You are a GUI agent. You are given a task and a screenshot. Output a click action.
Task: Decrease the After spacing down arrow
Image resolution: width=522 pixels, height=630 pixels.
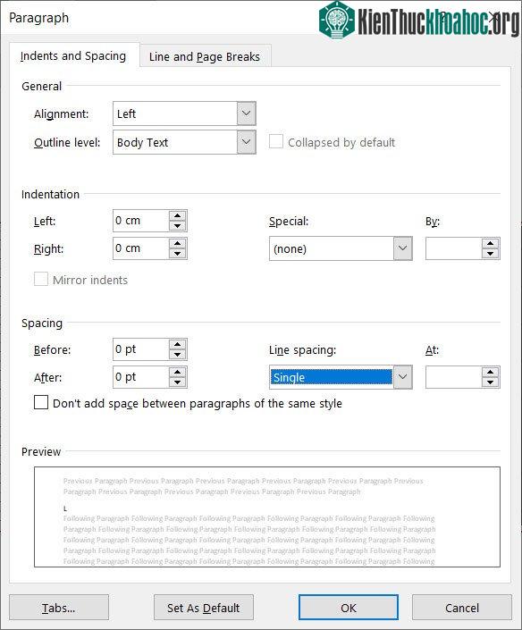click(177, 382)
